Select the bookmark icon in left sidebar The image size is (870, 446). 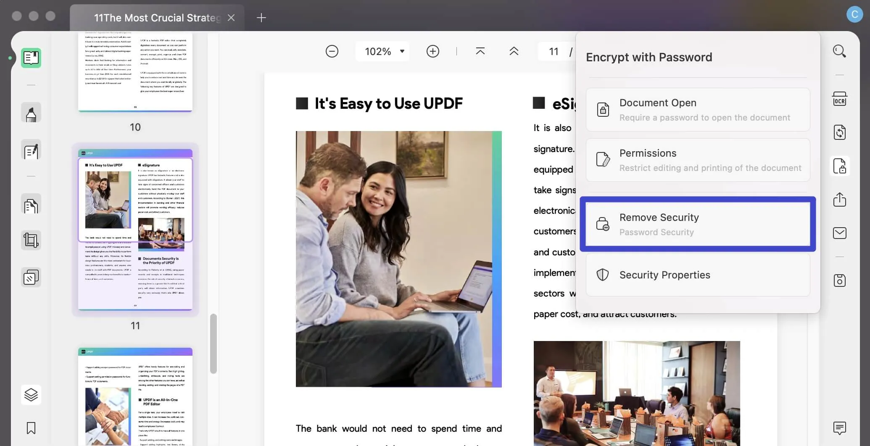31,428
